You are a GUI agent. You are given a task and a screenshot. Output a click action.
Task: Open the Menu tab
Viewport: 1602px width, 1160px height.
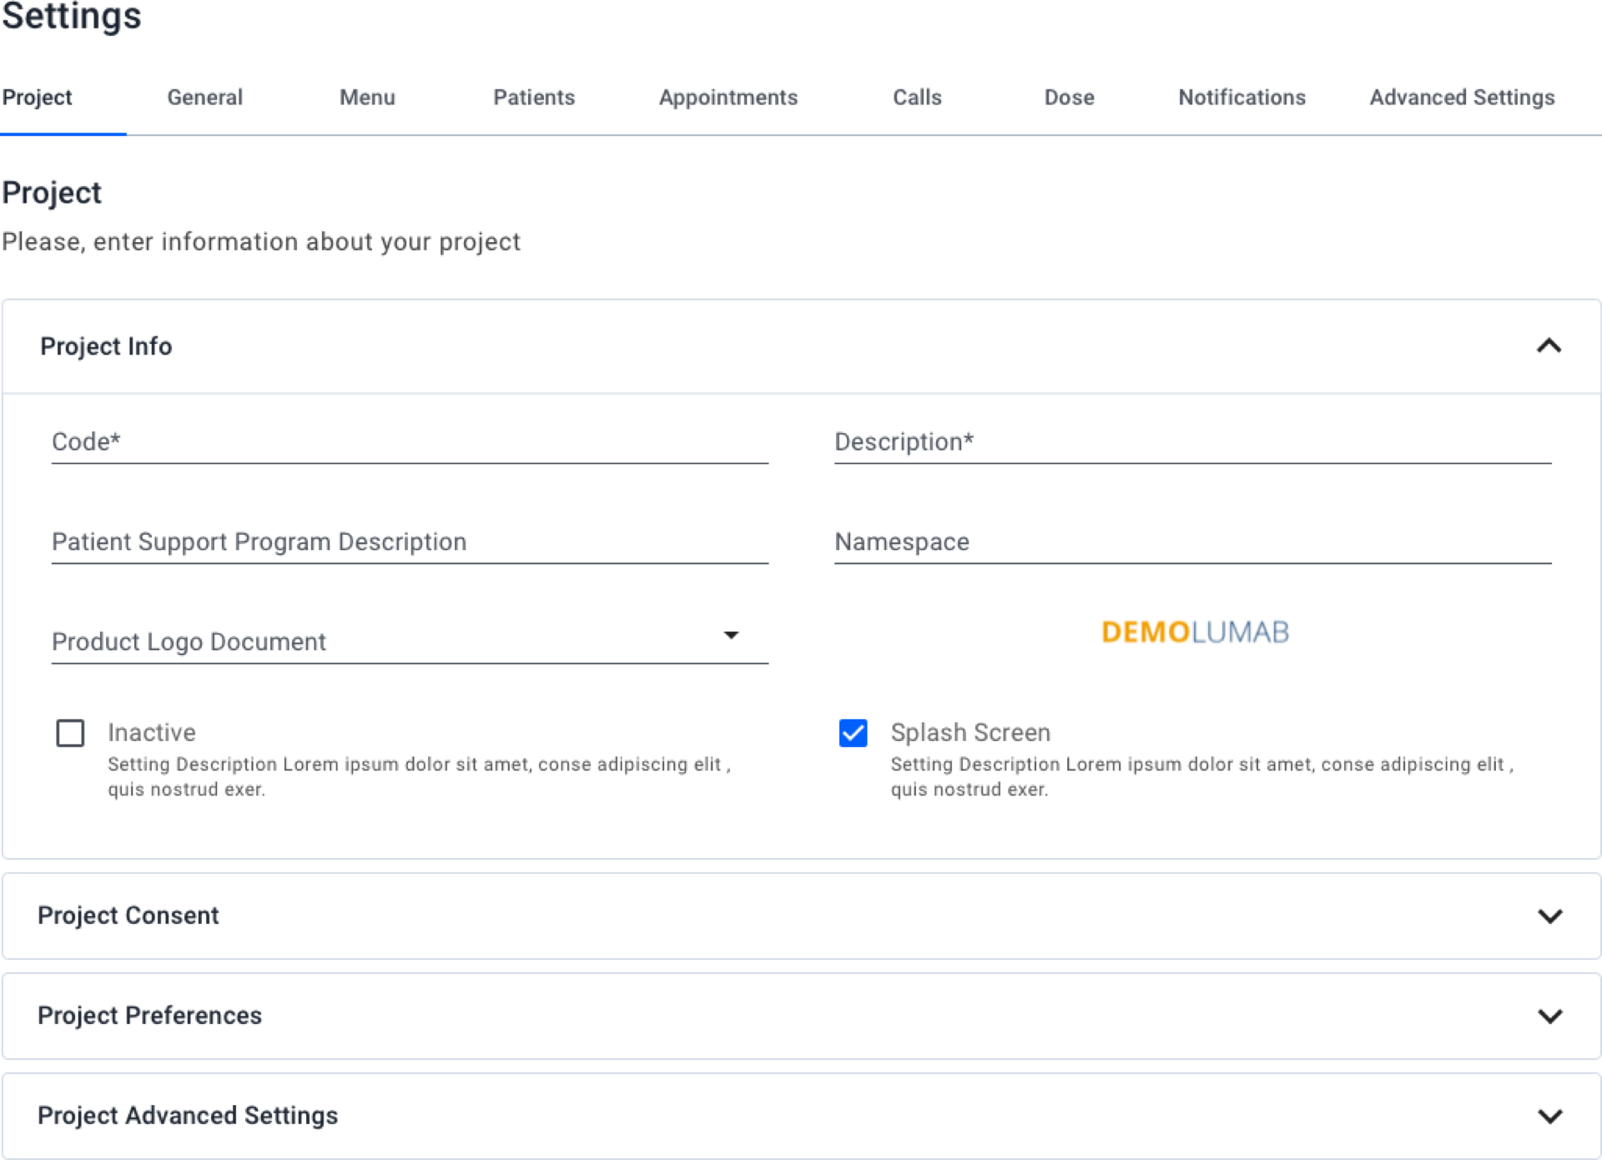367,98
